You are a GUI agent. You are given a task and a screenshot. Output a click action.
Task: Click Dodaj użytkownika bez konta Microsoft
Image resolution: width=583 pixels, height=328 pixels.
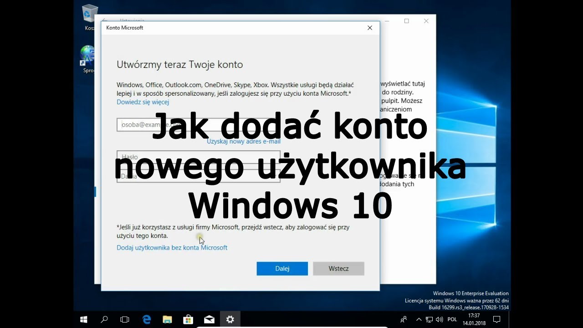click(172, 247)
